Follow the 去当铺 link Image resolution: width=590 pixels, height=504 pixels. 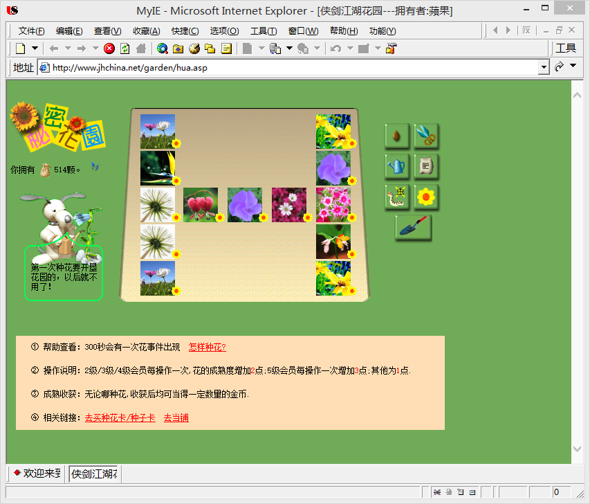[176, 417]
